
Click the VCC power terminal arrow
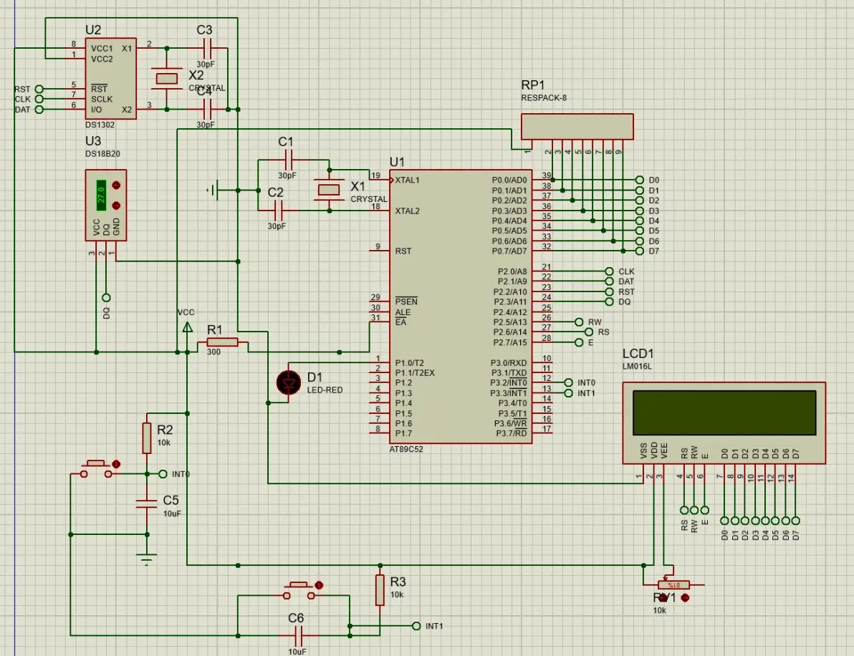point(187,327)
